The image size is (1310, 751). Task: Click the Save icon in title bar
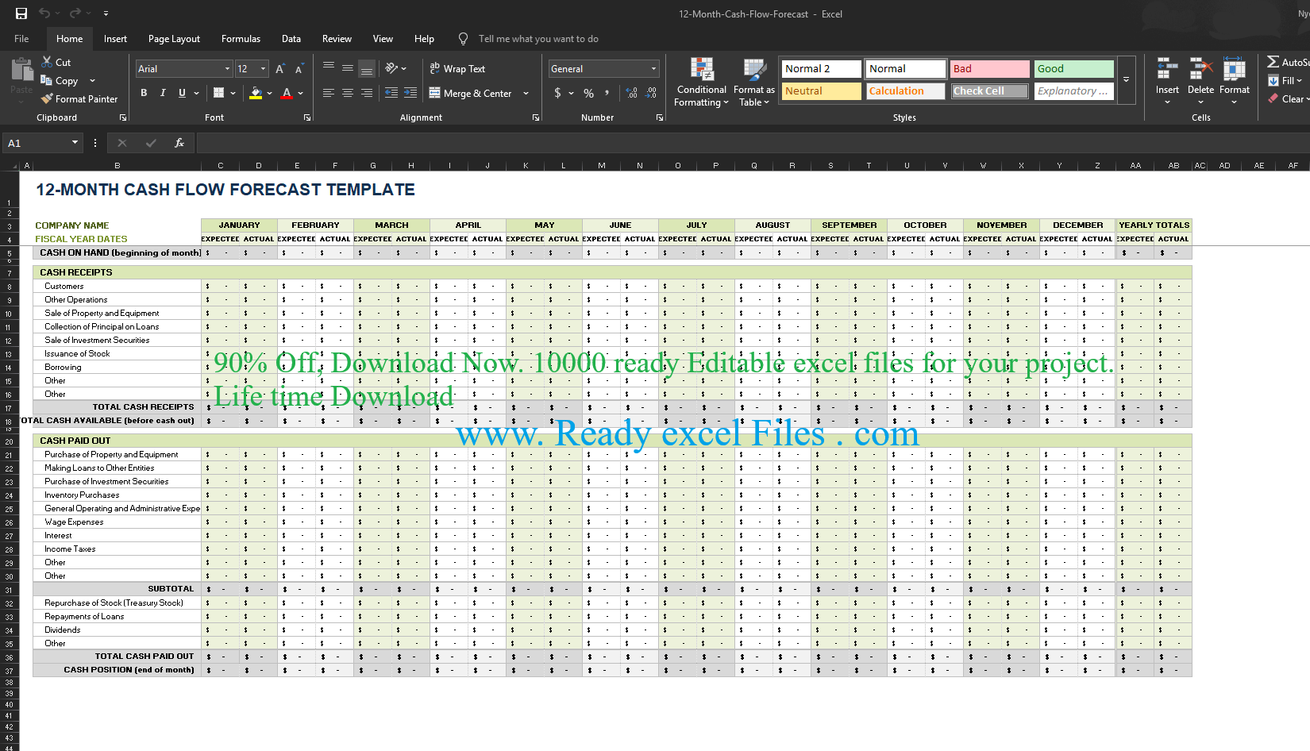(21, 13)
